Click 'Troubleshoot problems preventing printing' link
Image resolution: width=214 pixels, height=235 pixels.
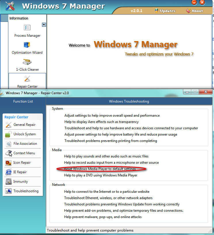(x=111, y=141)
